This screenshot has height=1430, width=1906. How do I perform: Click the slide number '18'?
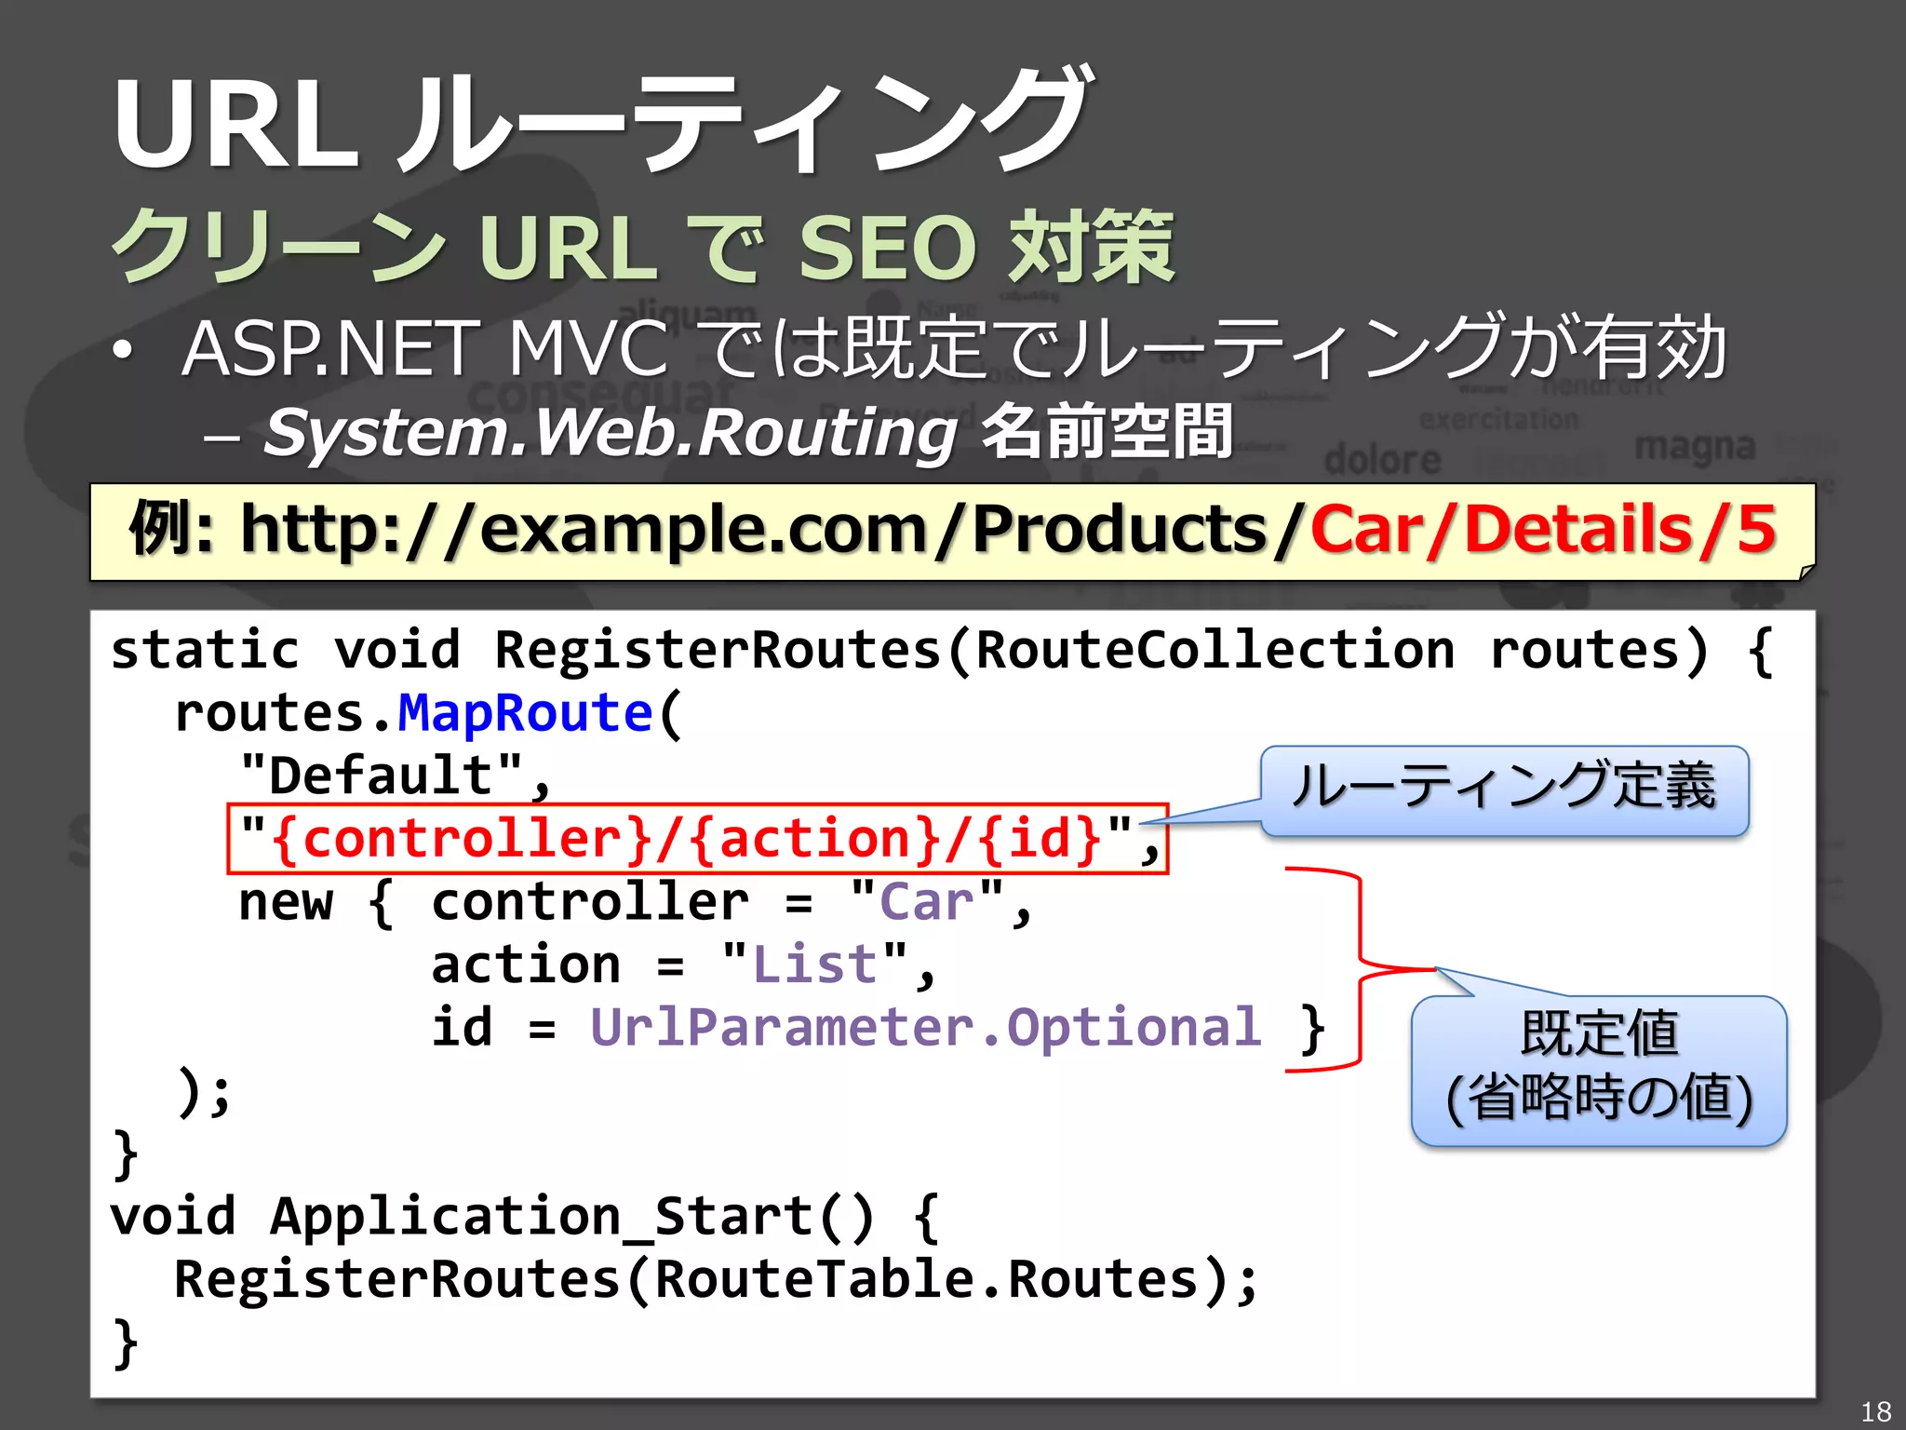1875,1410
